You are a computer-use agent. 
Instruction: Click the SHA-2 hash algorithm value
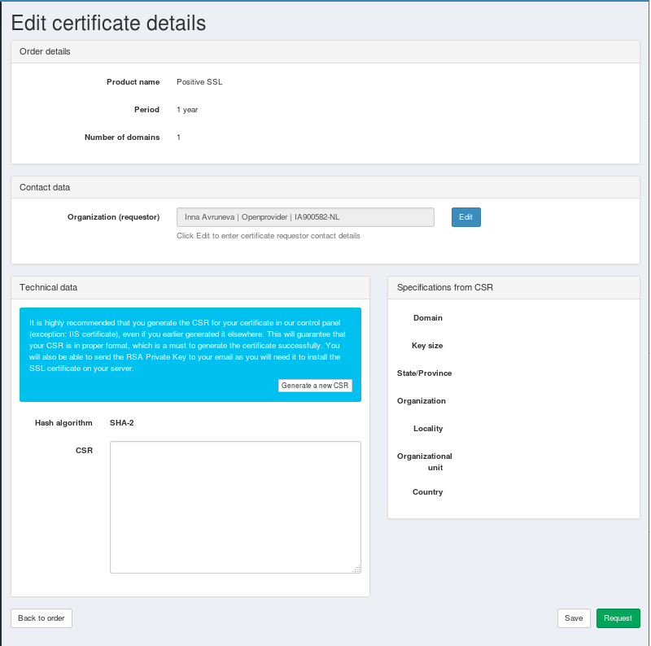pos(121,423)
